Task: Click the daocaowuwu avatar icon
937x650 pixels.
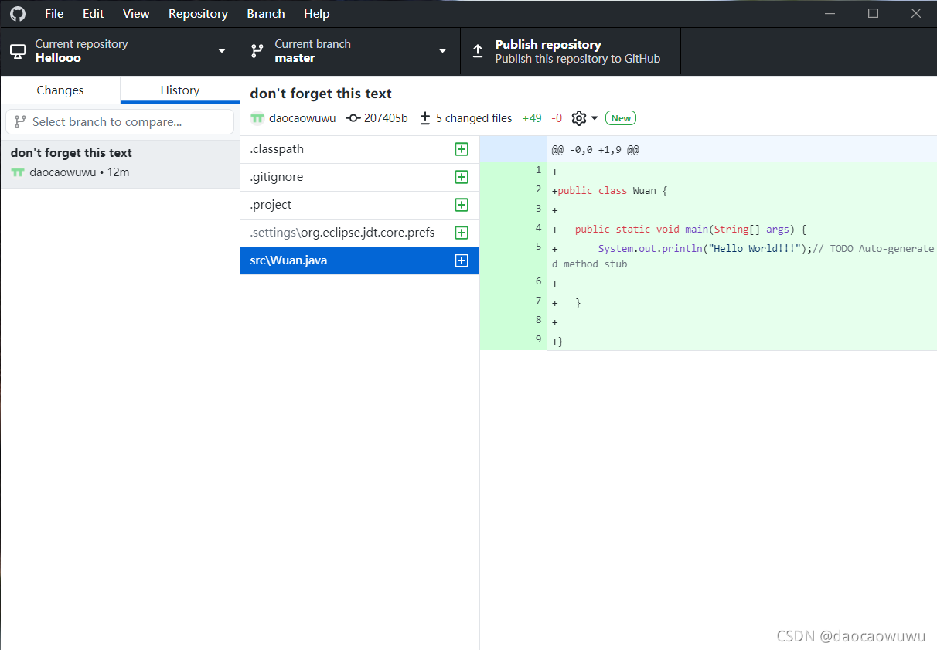Action: pyautogui.click(x=257, y=117)
